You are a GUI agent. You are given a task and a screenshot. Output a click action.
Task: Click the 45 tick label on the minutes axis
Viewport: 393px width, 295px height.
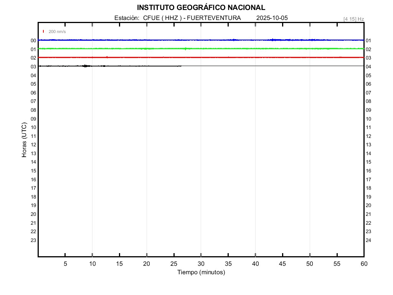[282, 264]
